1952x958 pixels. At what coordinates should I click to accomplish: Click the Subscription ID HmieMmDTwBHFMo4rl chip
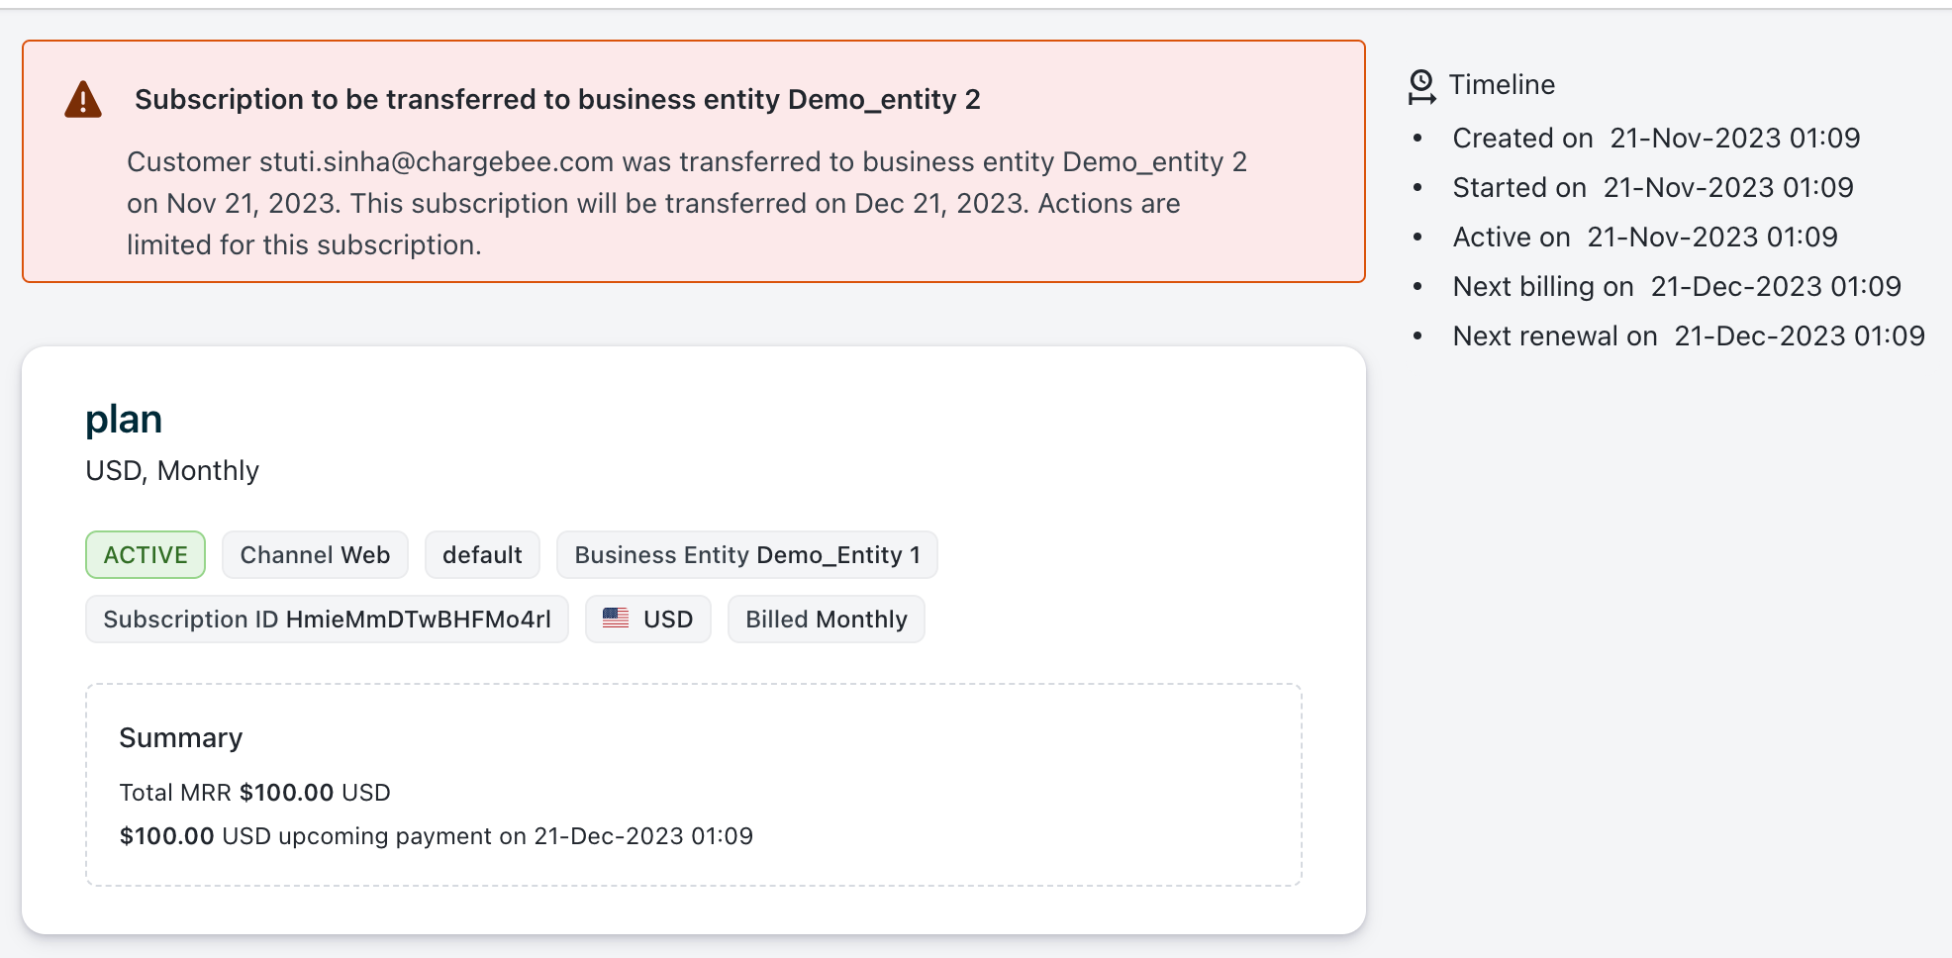tap(327, 620)
